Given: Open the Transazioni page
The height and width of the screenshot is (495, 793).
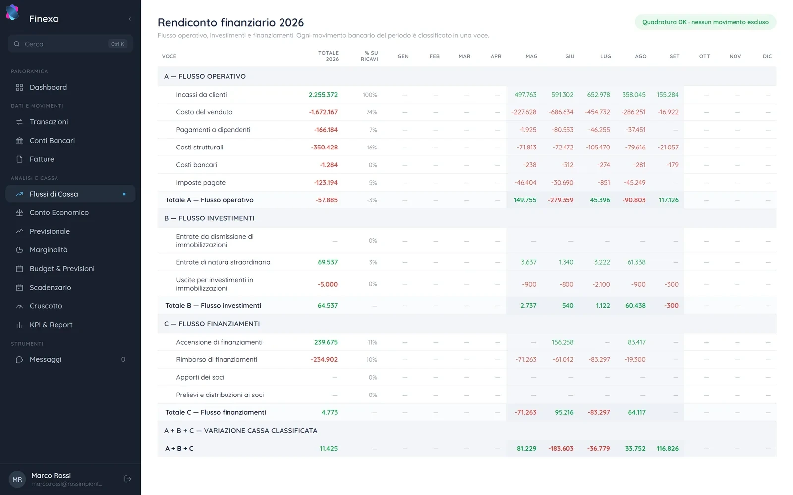Looking at the screenshot, I should 70,122.
